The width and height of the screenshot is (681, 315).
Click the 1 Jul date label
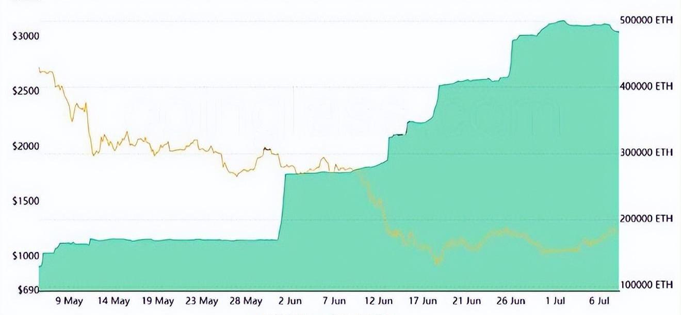556,301
